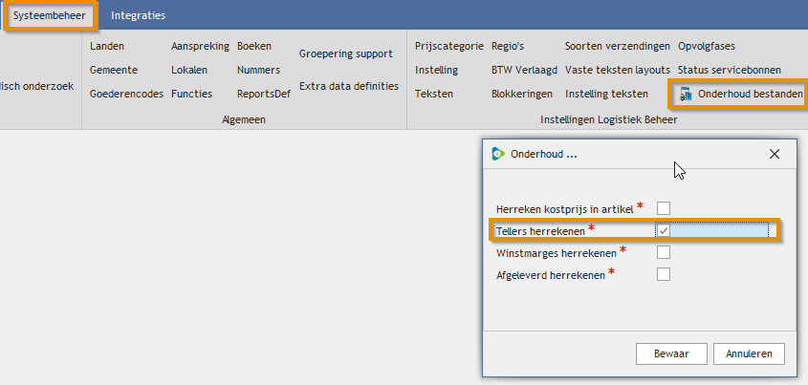Tick the Winstmarges herrekenen checkbox

coord(664,252)
